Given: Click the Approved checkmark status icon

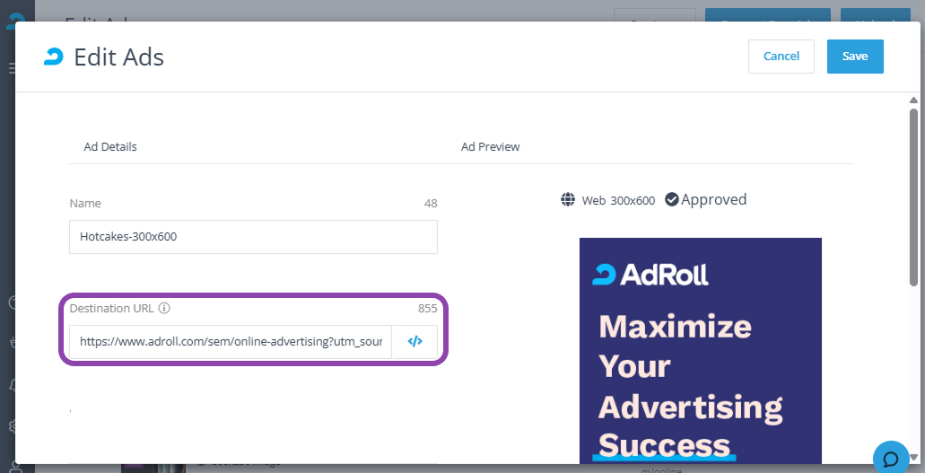Looking at the screenshot, I should pyautogui.click(x=671, y=200).
